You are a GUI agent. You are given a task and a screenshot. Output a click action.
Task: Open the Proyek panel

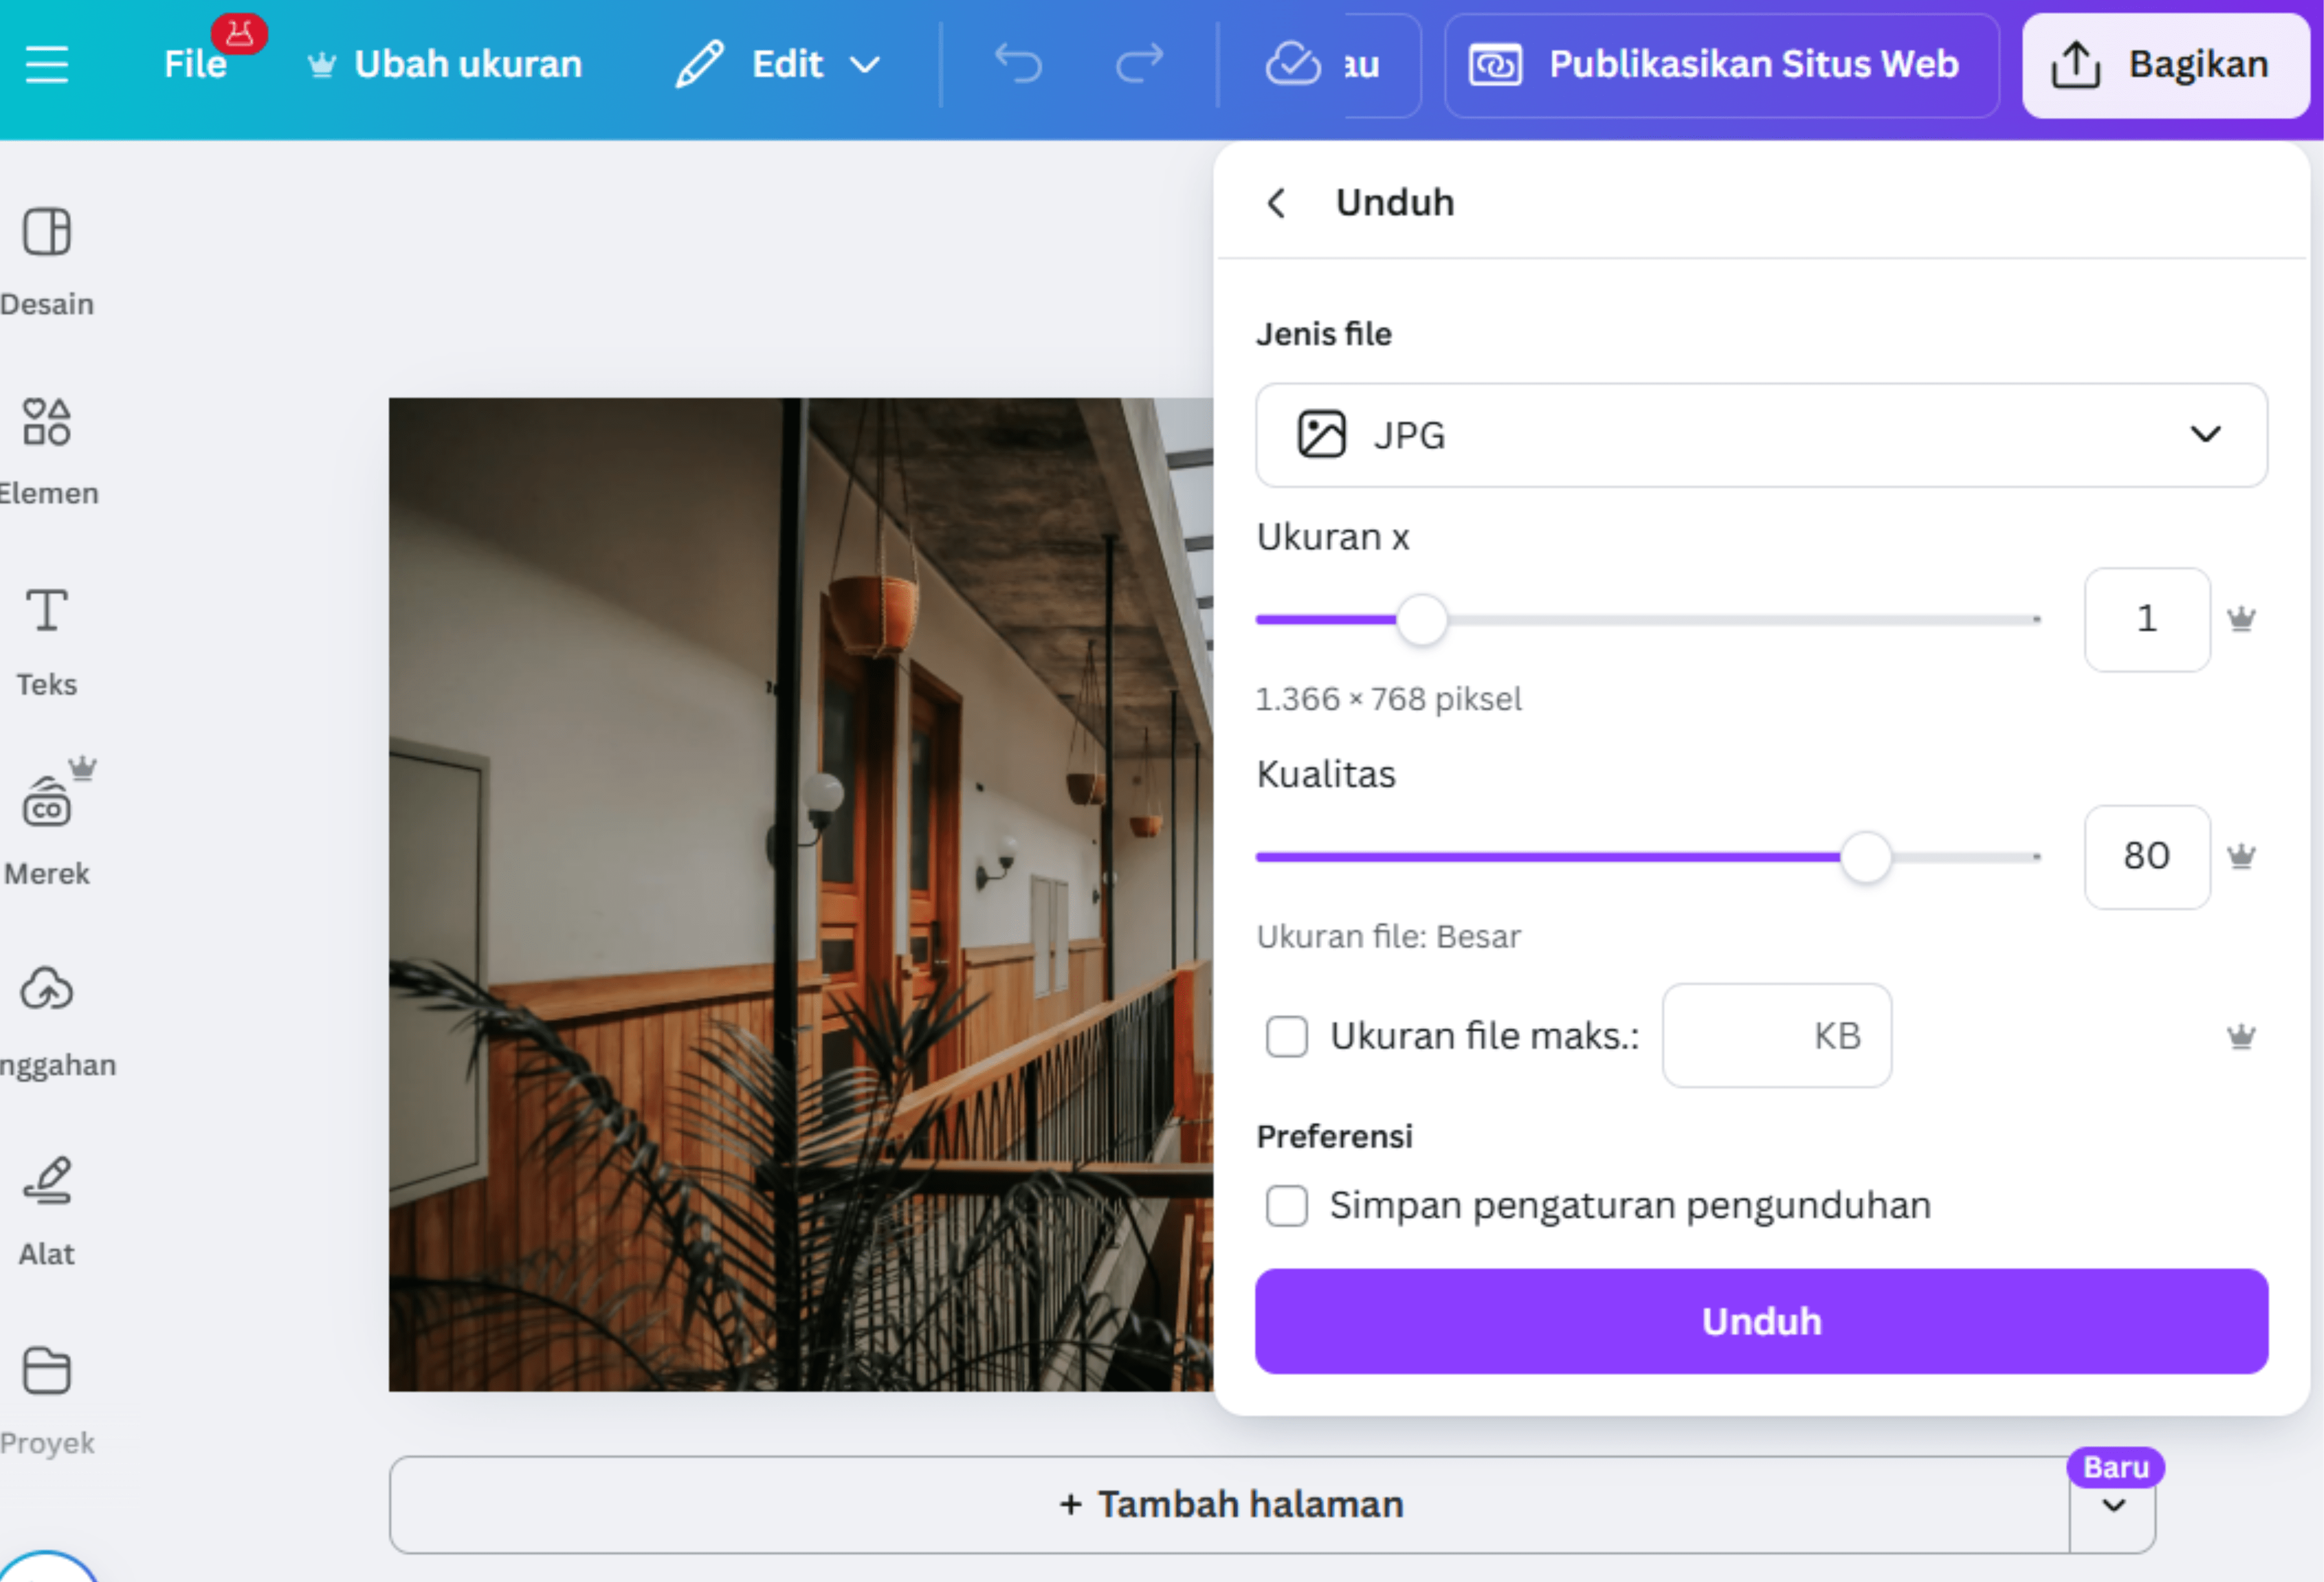tap(46, 1390)
